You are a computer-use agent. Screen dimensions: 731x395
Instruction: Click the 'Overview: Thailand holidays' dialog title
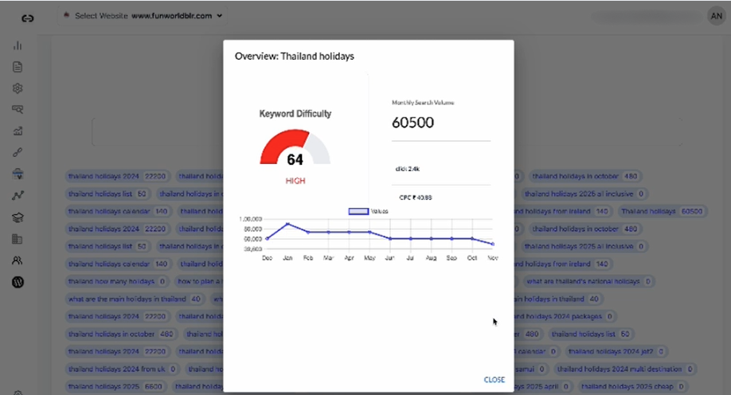tap(294, 57)
